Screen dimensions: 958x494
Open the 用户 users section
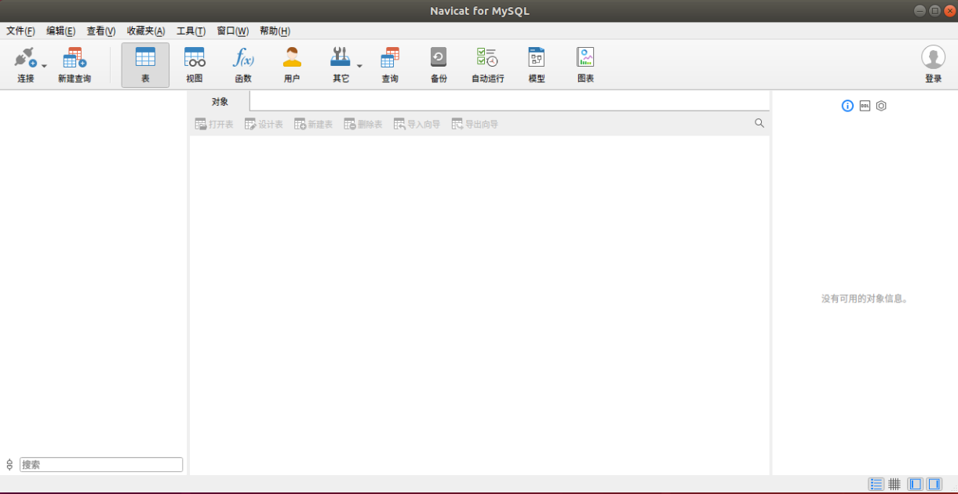click(x=292, y=65)
